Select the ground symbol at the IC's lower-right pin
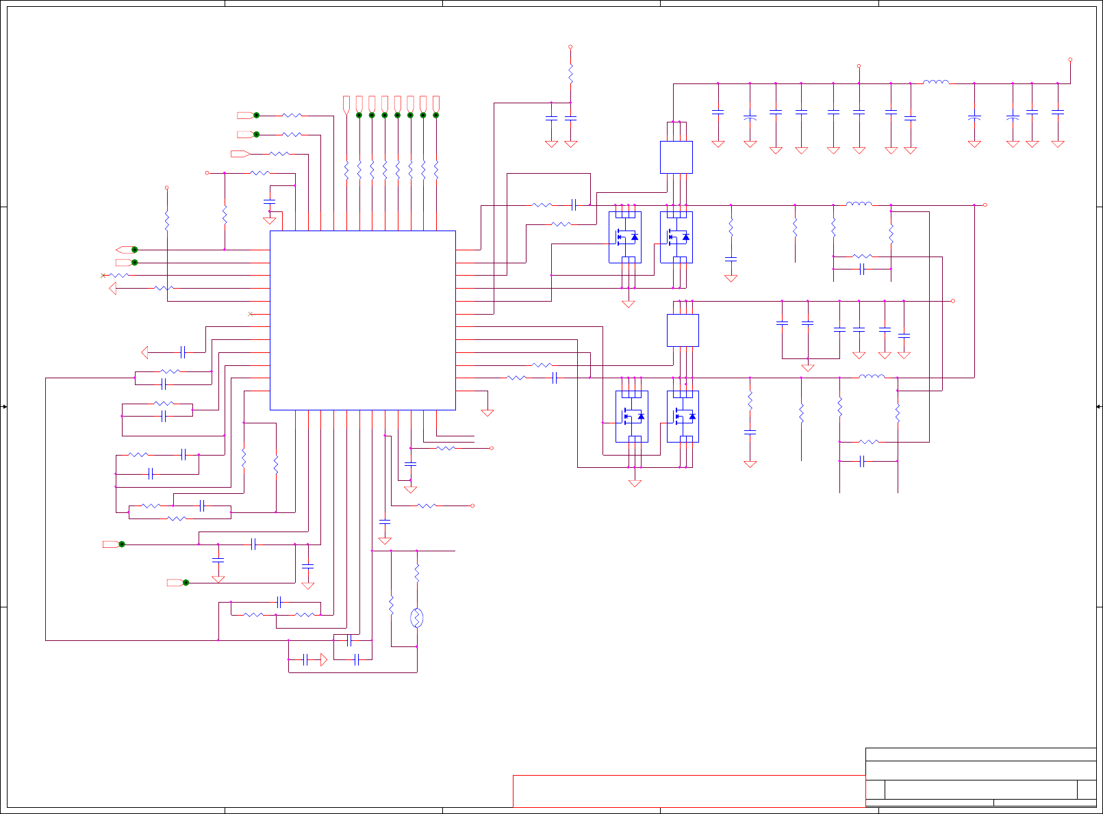Viewport: 1103px width, 814px height. (x=487, y=412)
